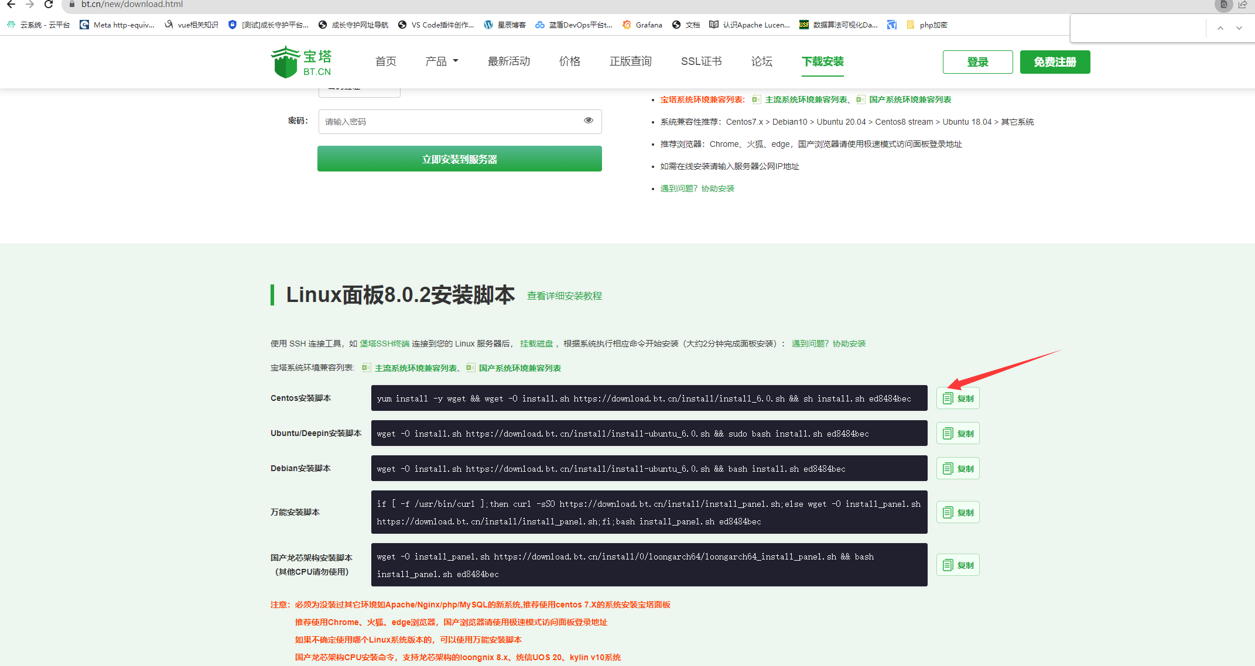Go to next find result arrow
The image size is (1255, 666).
[1239, 28]
